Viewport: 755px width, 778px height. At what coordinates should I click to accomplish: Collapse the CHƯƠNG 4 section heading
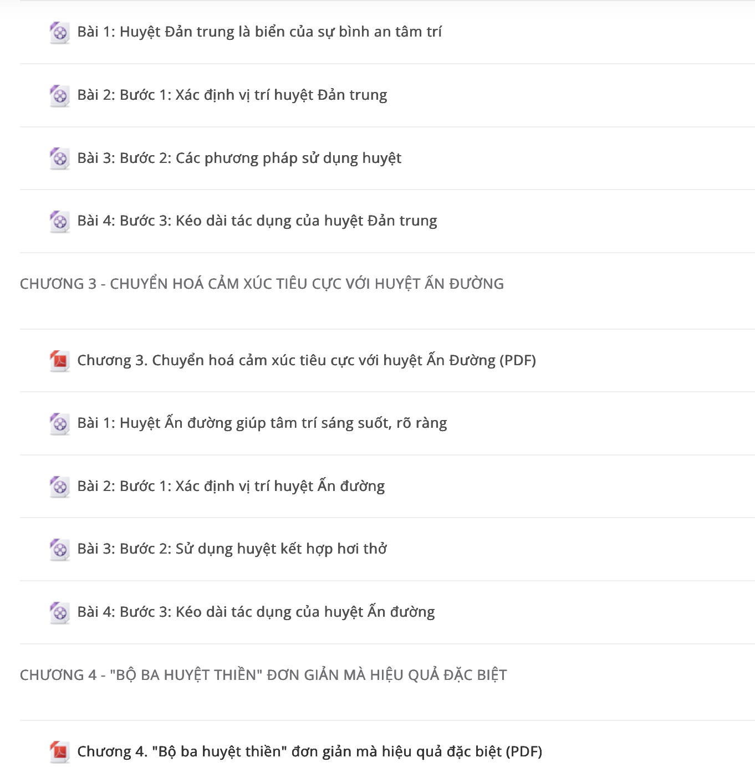[263, 675]
